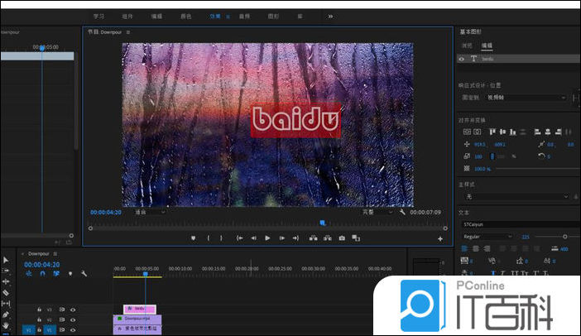Open the button editor plus icon
Viewport: 581px width, 336px height.
coord(440,238)
